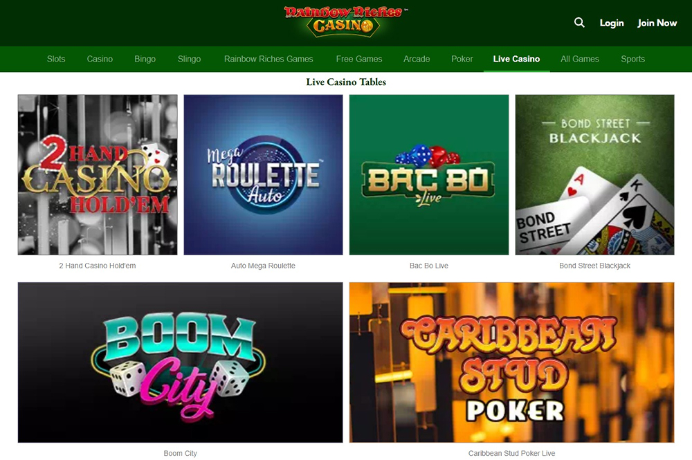This screenshot has width=692, height=460.
Task: Open Rainbow Riches Games menu item
Action: tap(268, 59)
